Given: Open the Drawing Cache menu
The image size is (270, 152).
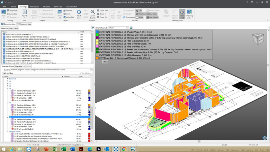Looking at the screenshot, I should pos(189,14).
